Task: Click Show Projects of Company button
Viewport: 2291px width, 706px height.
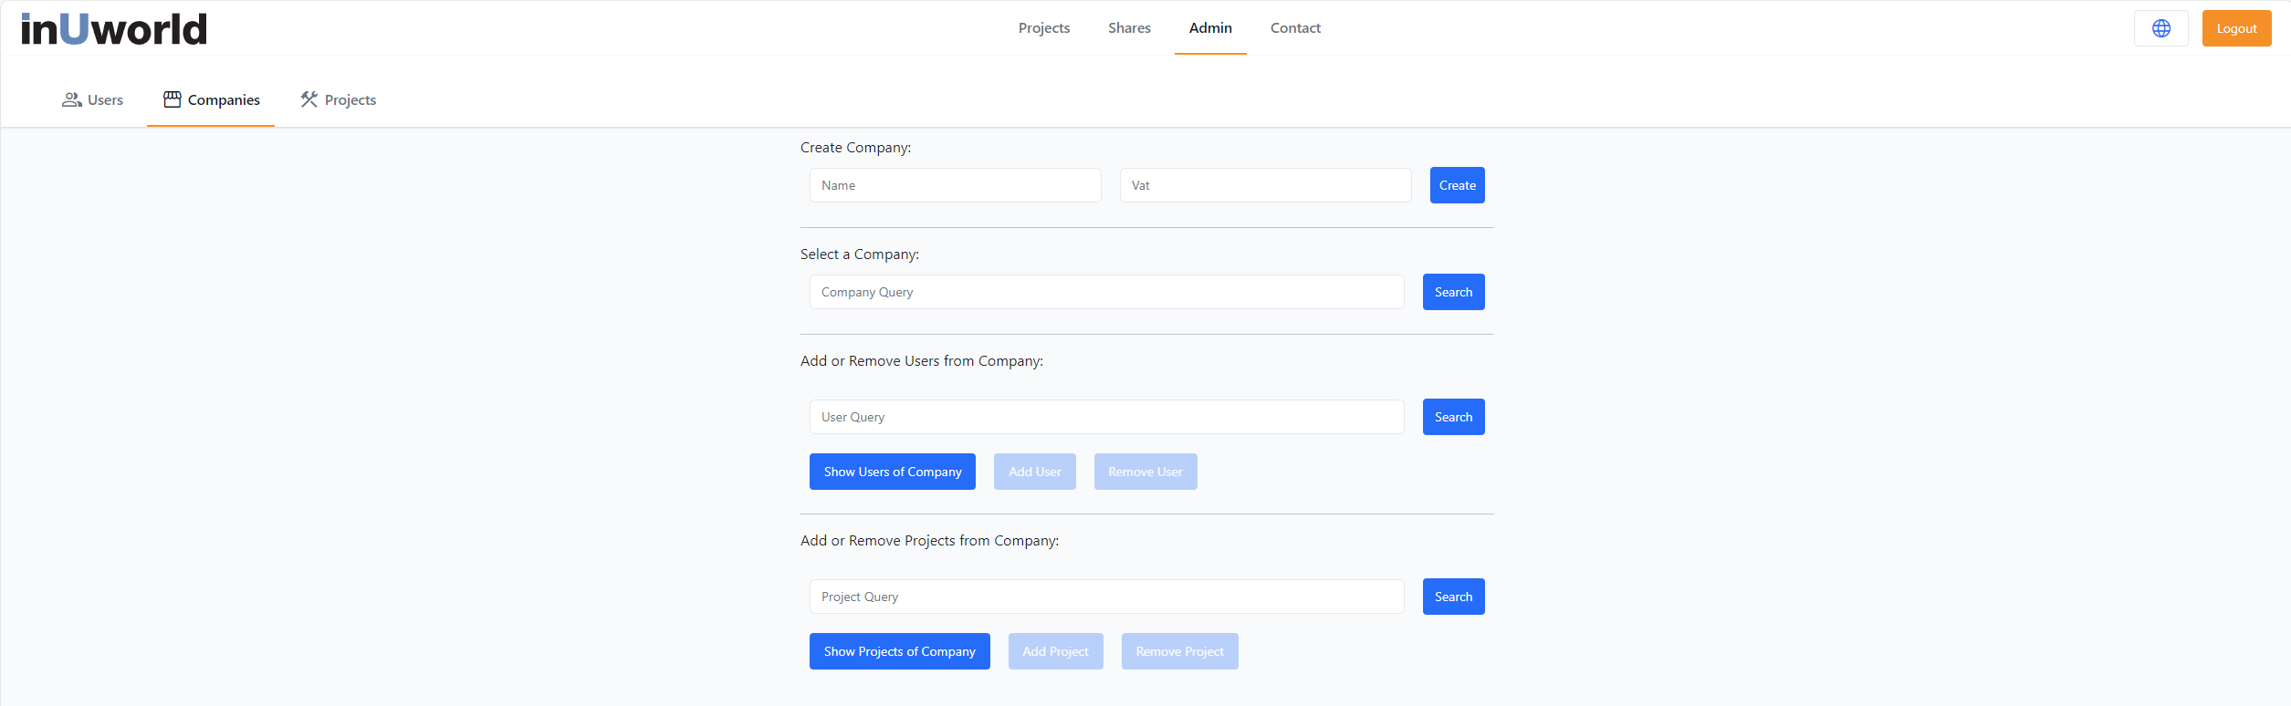Action: 899,651
